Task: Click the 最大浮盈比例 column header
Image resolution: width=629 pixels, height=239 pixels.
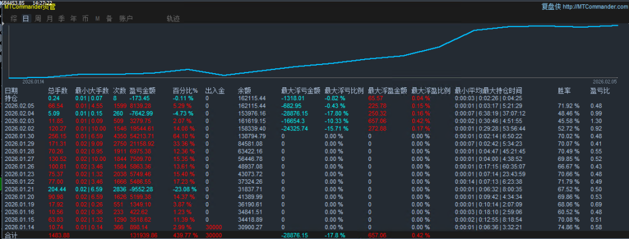Action: (431, 91)
